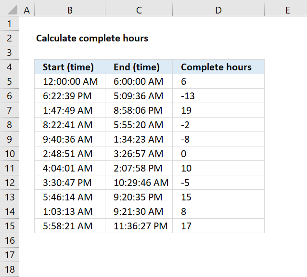Viewport: 307px width, 277px height.
Task: Select row 10 header
Action: coord(10,154)
